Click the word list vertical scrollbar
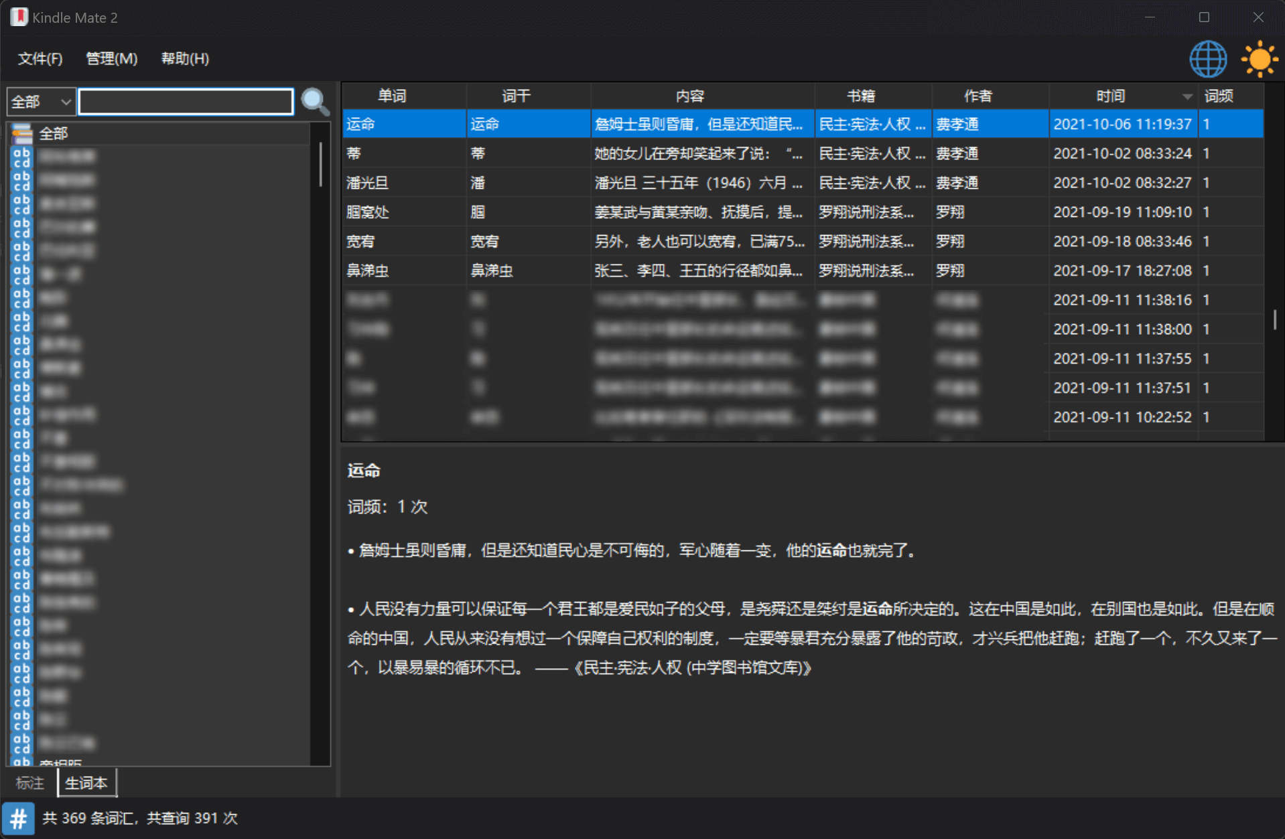 pos(1274,319)
